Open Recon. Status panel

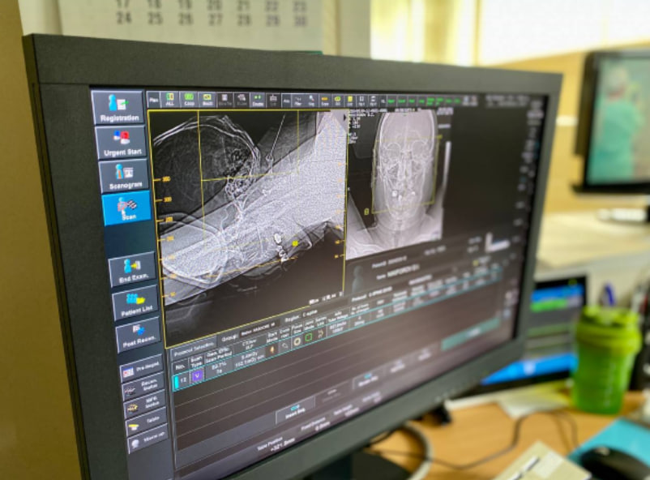click(145, 387)
